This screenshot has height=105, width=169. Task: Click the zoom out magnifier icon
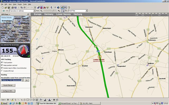tap(41, 11)
